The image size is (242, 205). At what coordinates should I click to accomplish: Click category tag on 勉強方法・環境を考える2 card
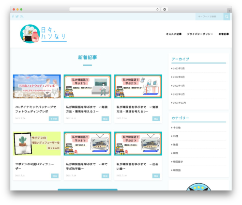pos(106,119)
